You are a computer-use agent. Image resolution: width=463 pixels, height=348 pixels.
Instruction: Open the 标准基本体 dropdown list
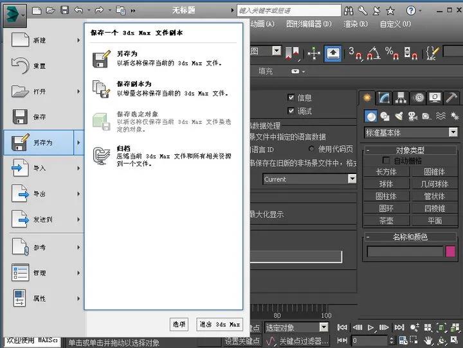pyautogui.click(x=453, y=132)
